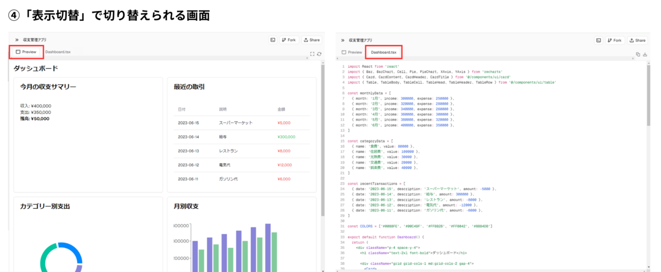Image resolution: width=661 pixels, height=272 pixels.
Task: Click ¥300,000 amount cell
Action: [x=286, y=137]
